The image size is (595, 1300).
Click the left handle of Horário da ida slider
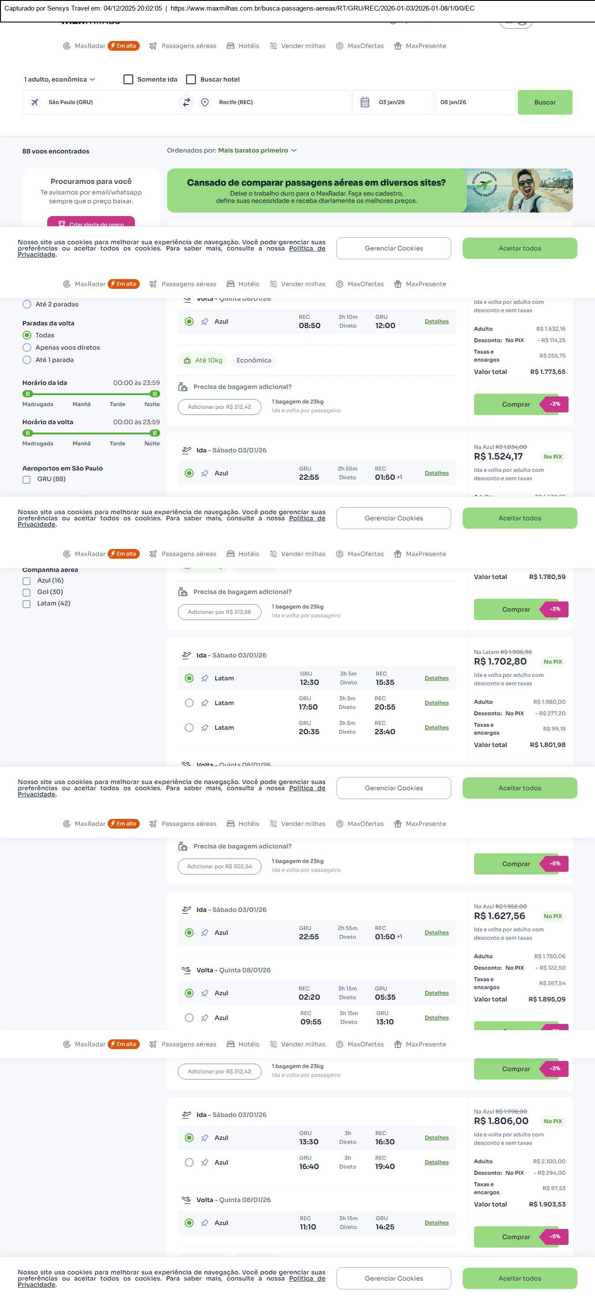pos(28,394)
